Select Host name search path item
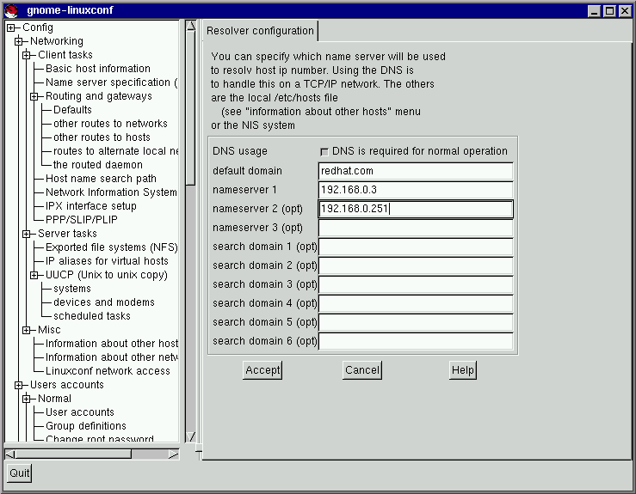This screenshot has height=494, width=636. tap(101, 179)
